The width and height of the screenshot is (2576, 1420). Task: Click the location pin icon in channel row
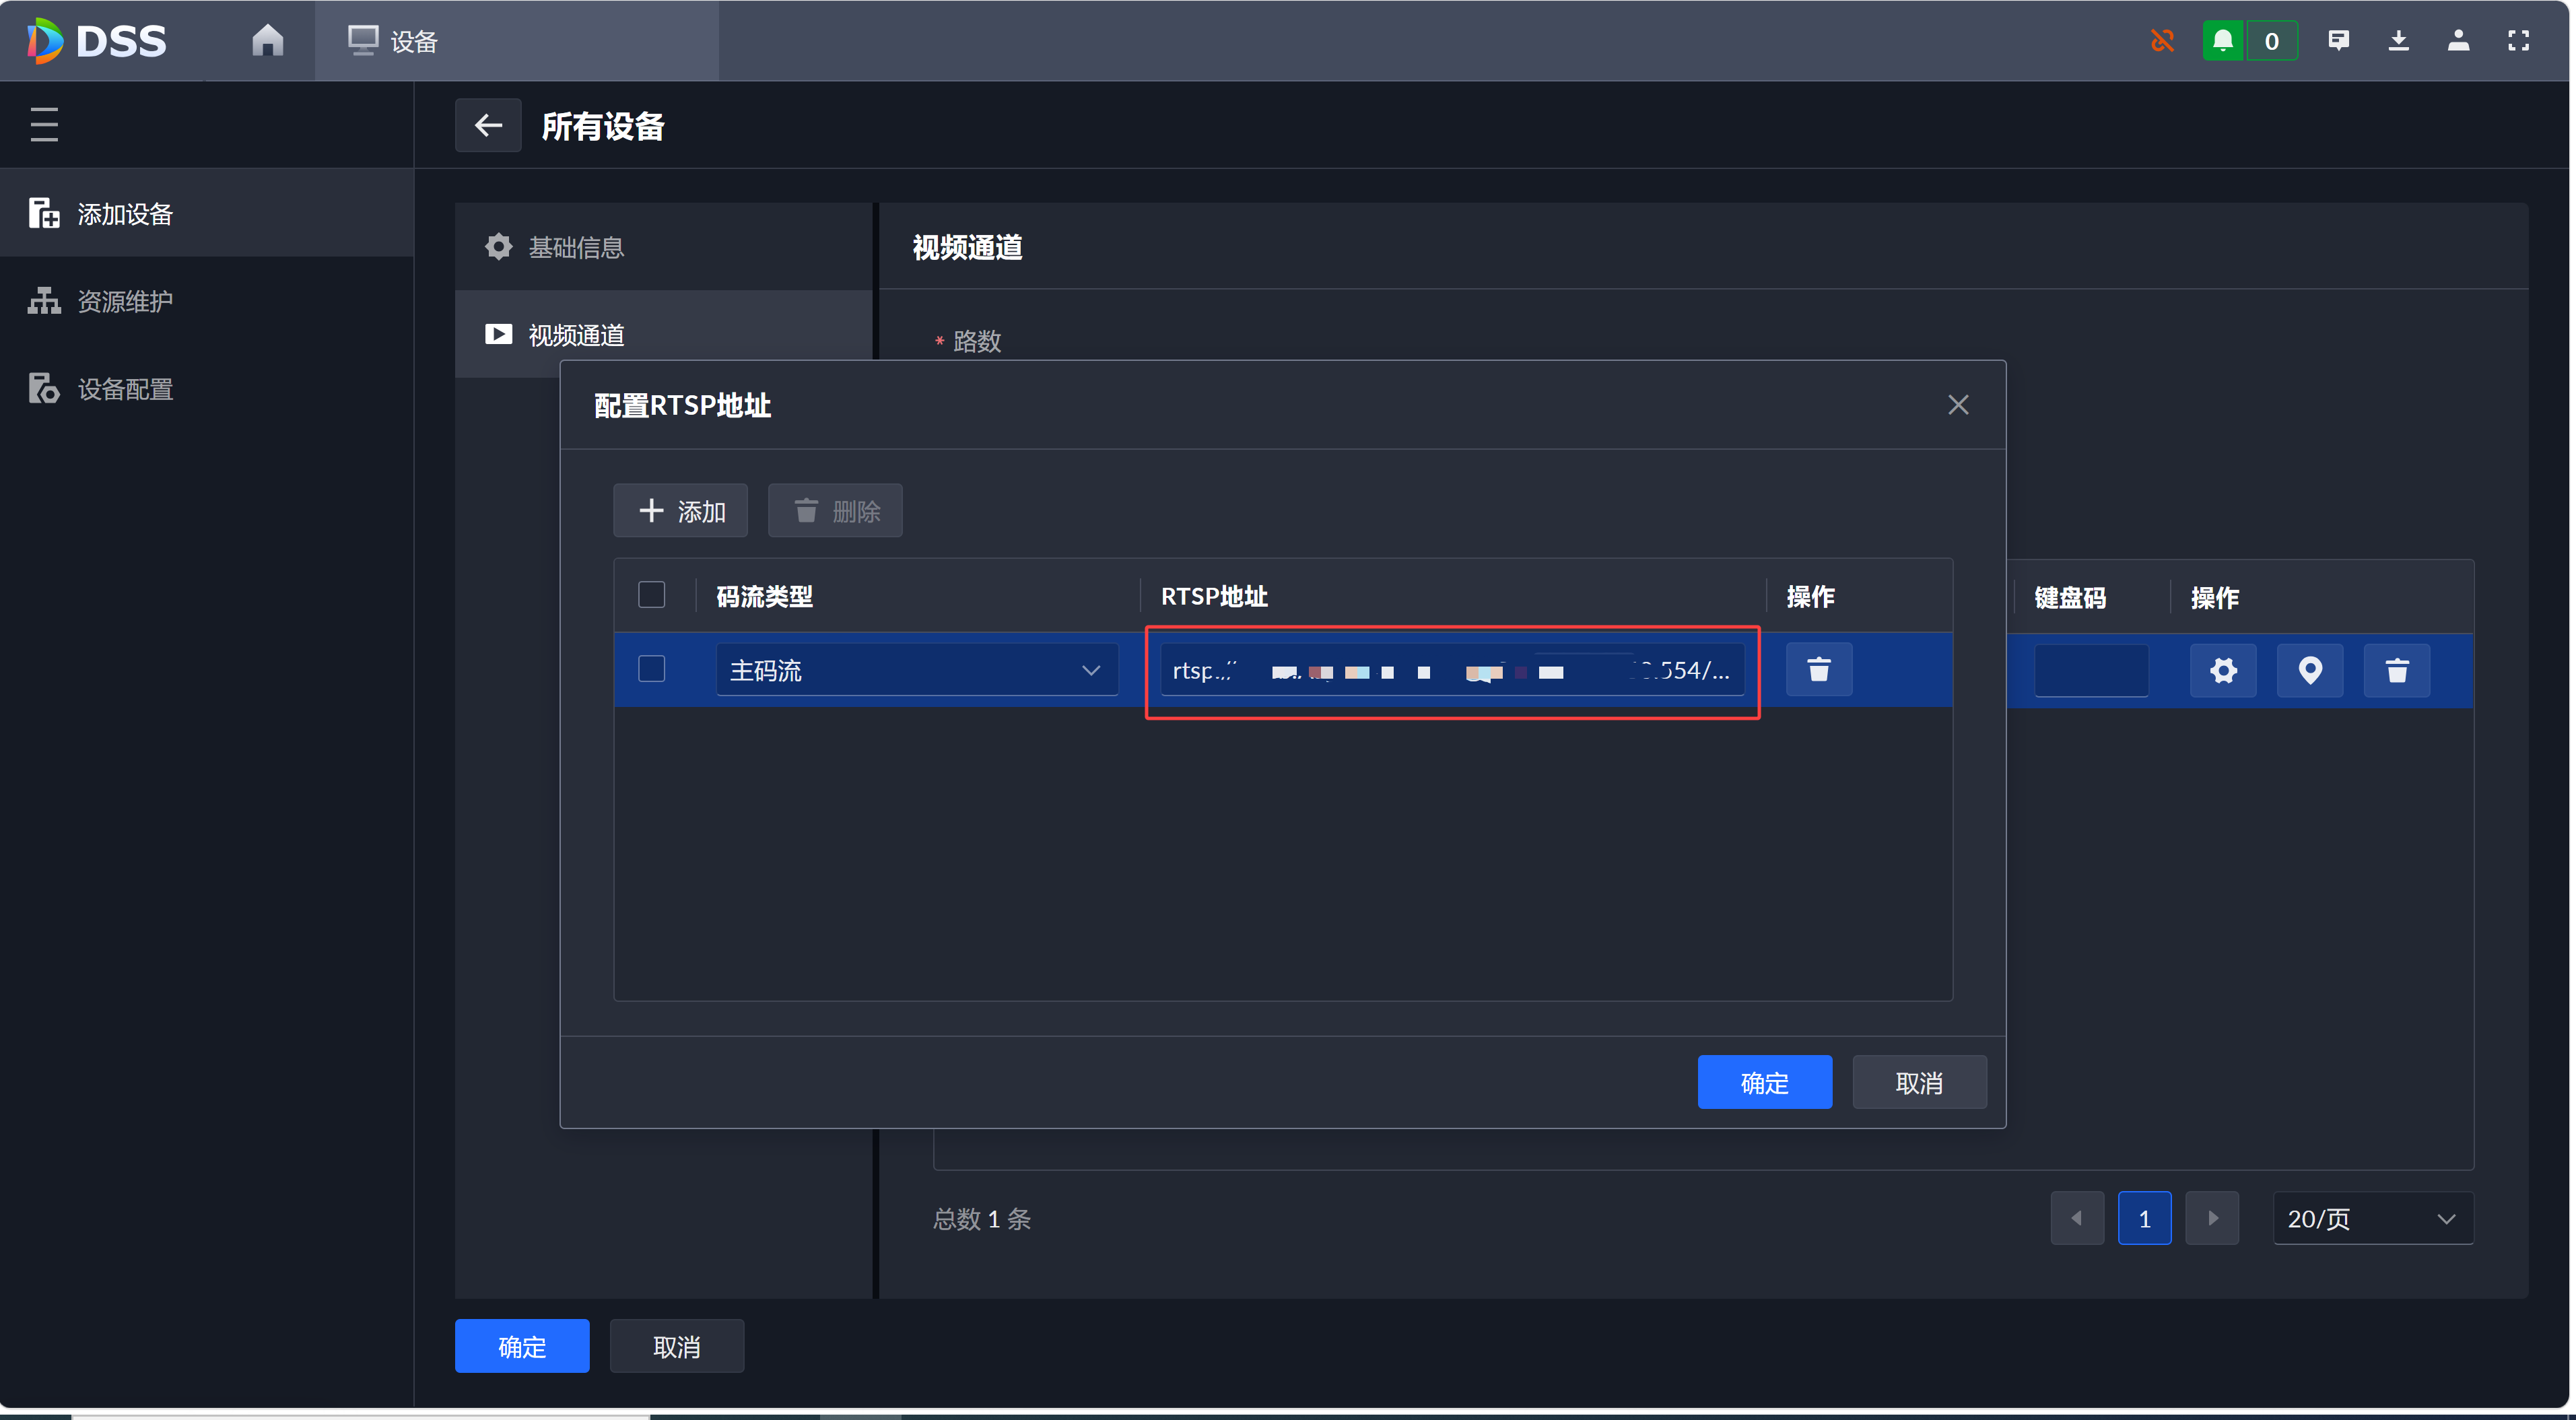tap(2310, 670)
